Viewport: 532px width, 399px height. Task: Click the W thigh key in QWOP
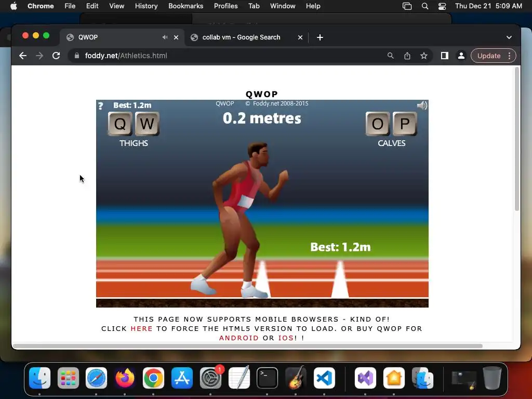[147, 124]
